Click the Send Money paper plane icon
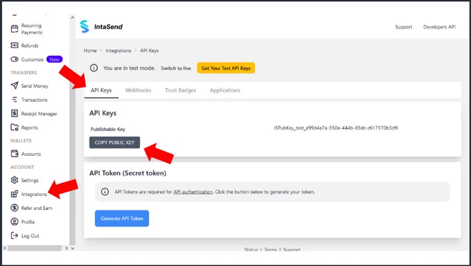 pos(15,86)
